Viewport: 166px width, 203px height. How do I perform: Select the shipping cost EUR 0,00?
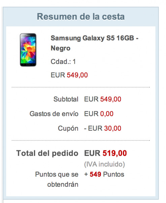pyautogui.click(x=99, y=114)
